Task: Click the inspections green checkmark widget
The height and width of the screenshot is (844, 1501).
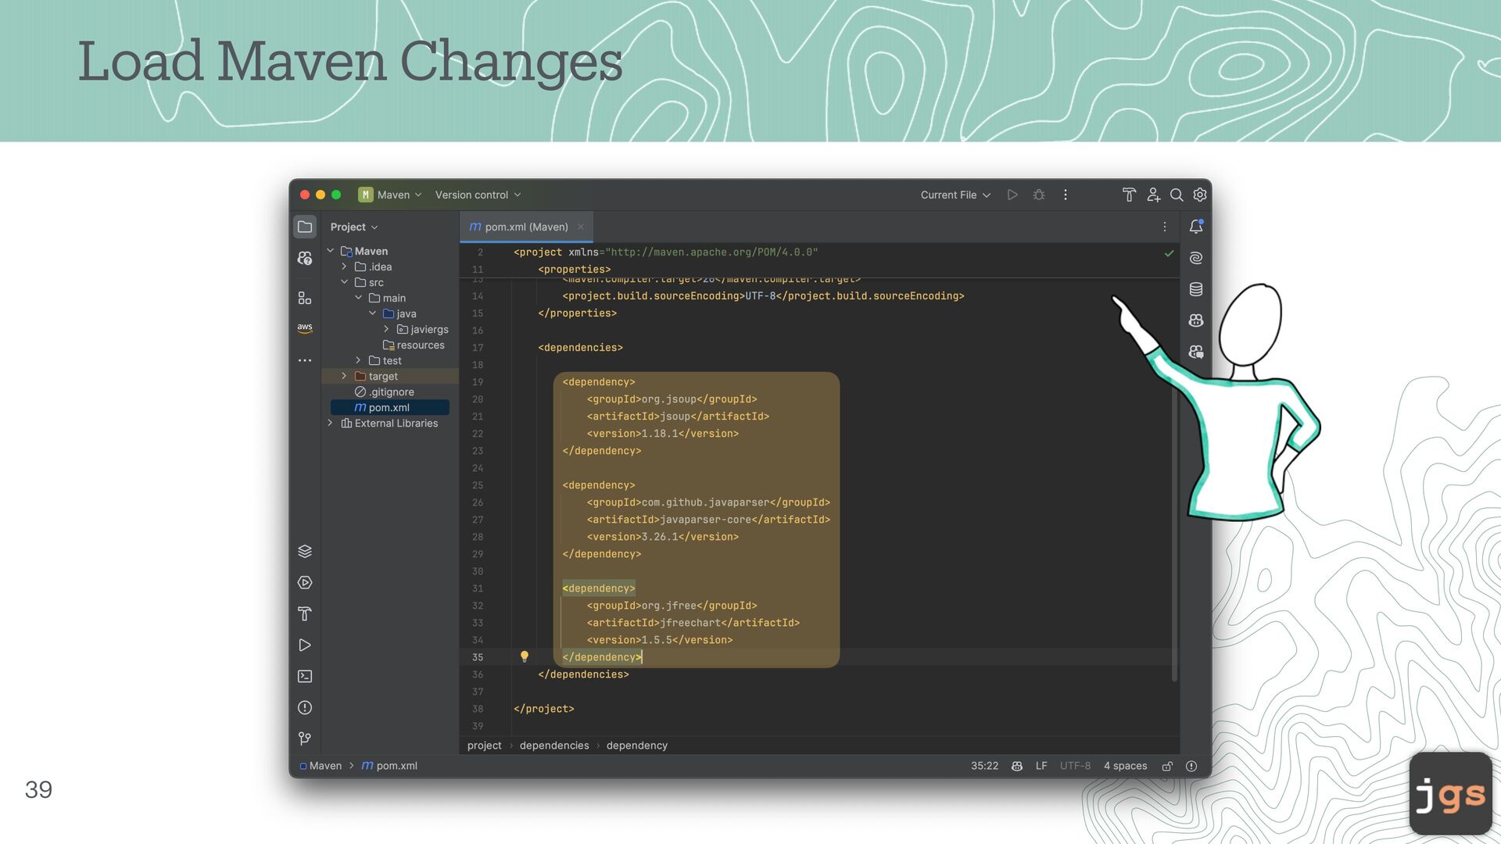Action: click(1169, 253)
